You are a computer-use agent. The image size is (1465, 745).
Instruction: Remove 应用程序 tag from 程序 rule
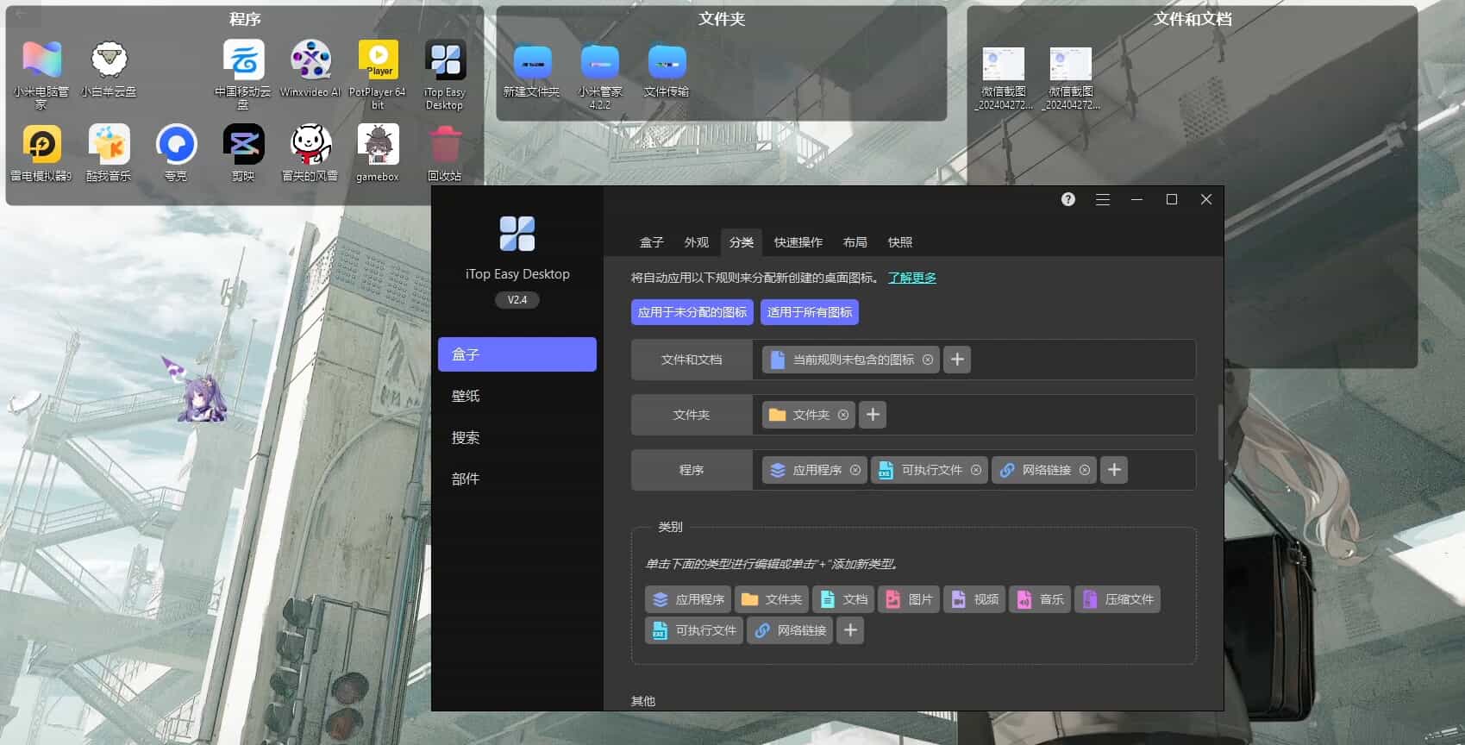855,470
